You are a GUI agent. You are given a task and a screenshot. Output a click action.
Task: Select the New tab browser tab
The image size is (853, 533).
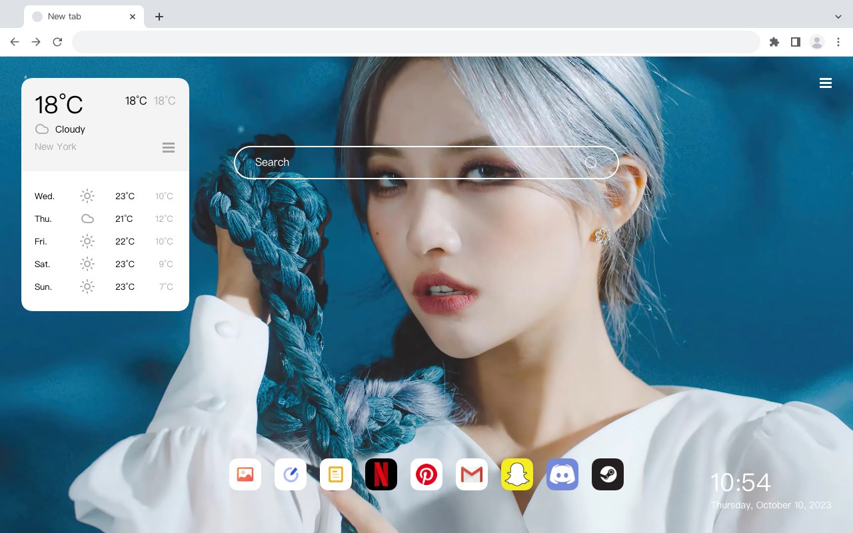pos(84,17)
